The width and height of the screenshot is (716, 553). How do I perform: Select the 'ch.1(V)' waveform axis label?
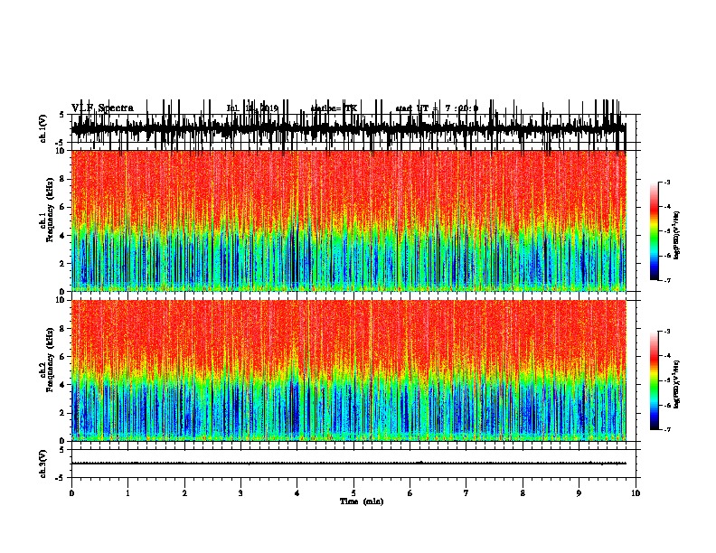43,128
